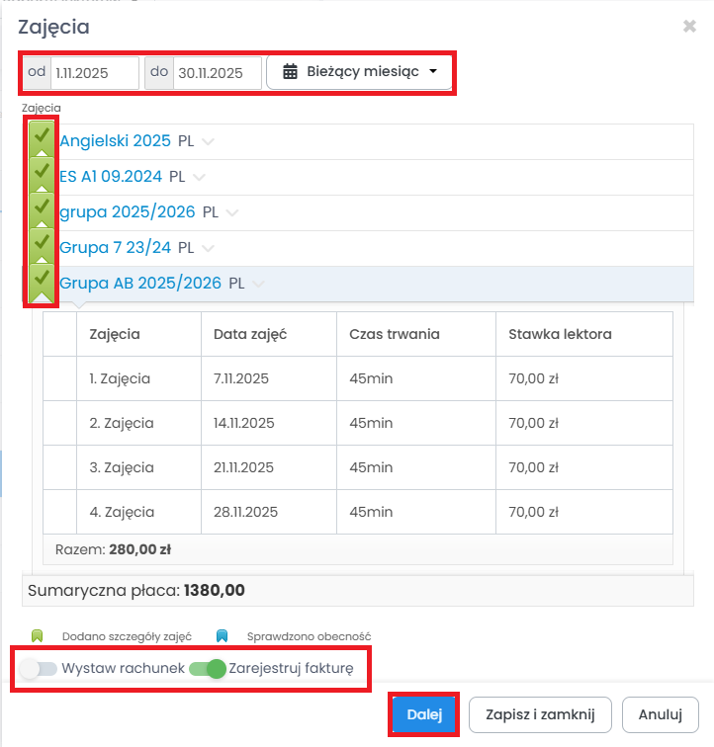Image resolution: width=714 pixels, height=747 pixels.
Task: Open the Bieżący miesiąc date range dropdown
Action: (x=360, y=72)
